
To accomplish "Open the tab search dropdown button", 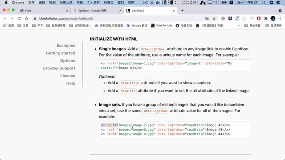I will click(280, 11).
